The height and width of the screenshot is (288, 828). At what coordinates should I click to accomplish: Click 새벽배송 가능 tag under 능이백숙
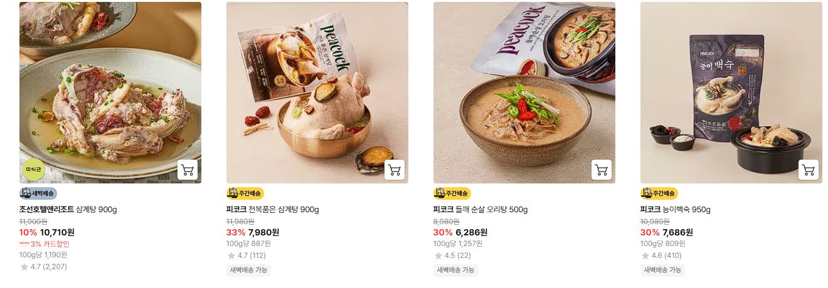pos(662,270)
